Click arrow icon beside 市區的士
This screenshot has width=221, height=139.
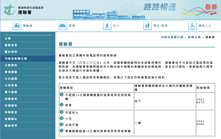click(62, 112)
